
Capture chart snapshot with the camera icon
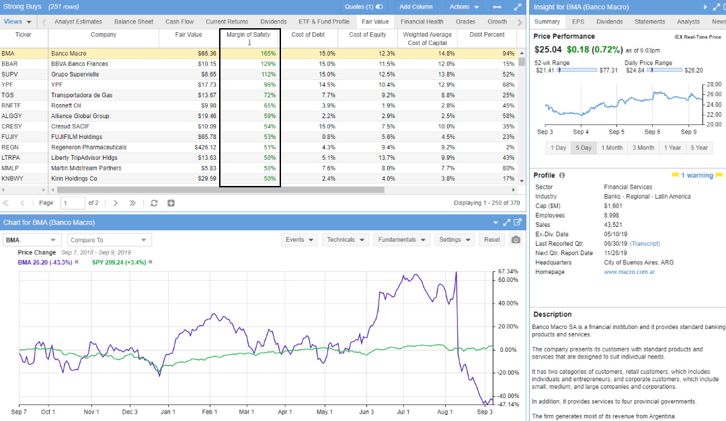515,239
